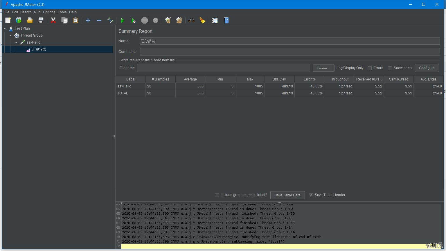446x251 pixels.
Task: Click the Clear results broom icon
Action: 168,20
